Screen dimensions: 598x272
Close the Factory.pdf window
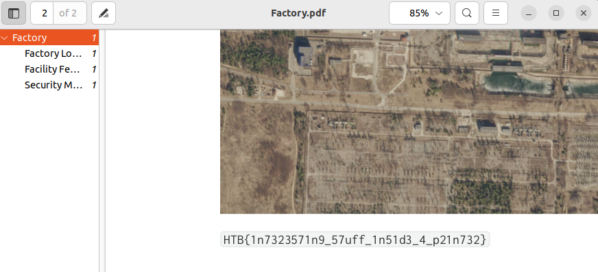click(584, 13)
